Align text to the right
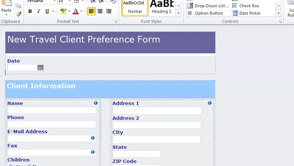294x166 pixels. 109,11
